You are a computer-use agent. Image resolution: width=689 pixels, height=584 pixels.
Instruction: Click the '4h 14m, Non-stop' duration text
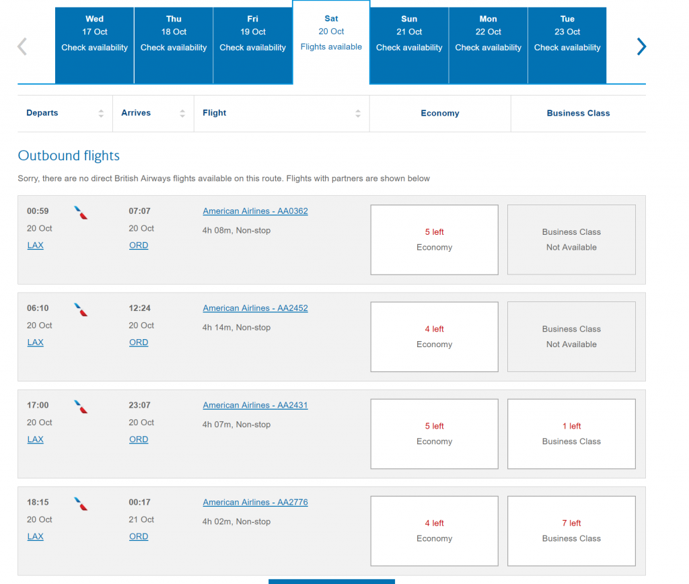236,328
